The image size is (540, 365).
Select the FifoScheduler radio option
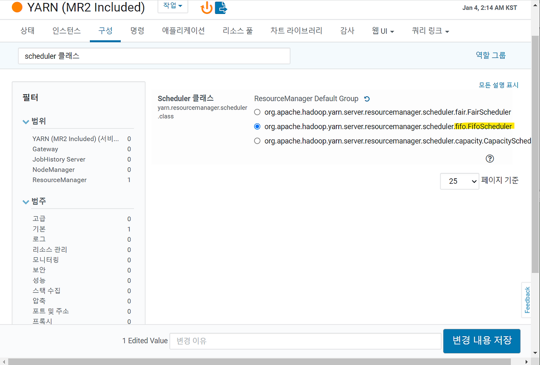coord(257,126)
